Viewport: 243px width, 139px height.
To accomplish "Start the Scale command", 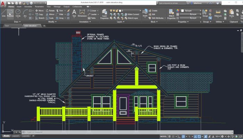I will pos(50,18).
